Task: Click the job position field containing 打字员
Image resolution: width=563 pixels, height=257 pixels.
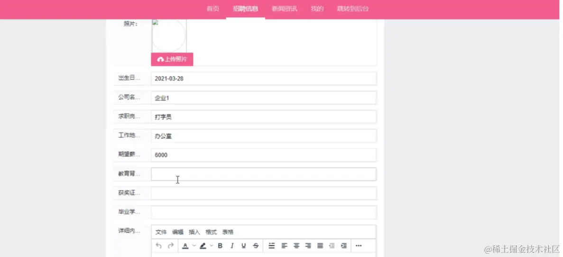Action: [264, 117]
